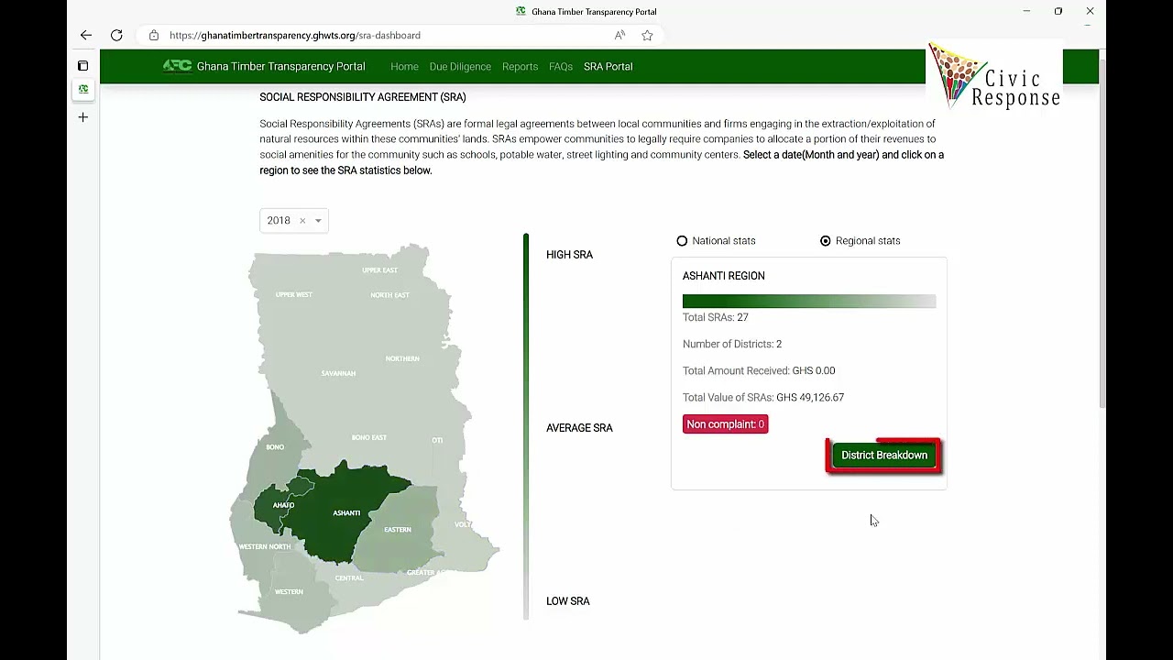
Task: Select the National stats radio button
Action: (682, 241)
